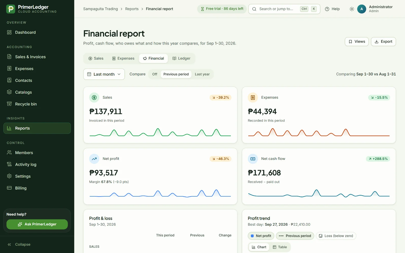Screen dimensions: 405x253
Task: Click the Sales card dollar icon
Action: point(94,97)
